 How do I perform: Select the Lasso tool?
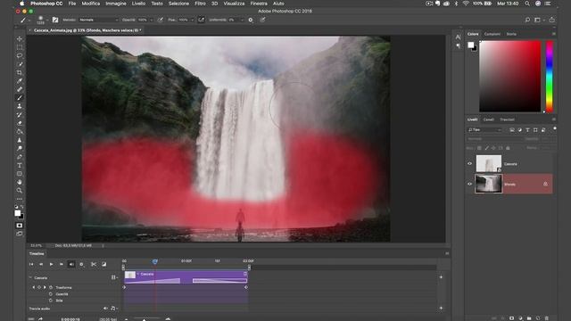click(x=20, y=55)
